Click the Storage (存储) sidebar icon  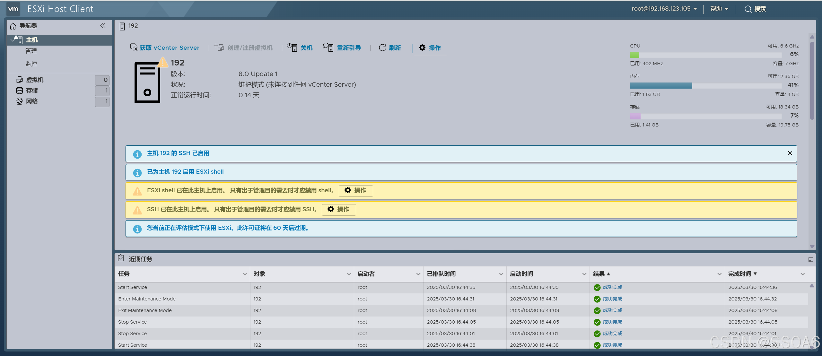point(20,91)
